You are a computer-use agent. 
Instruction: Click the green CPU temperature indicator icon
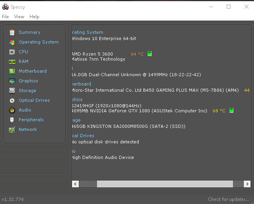(150, 54)
